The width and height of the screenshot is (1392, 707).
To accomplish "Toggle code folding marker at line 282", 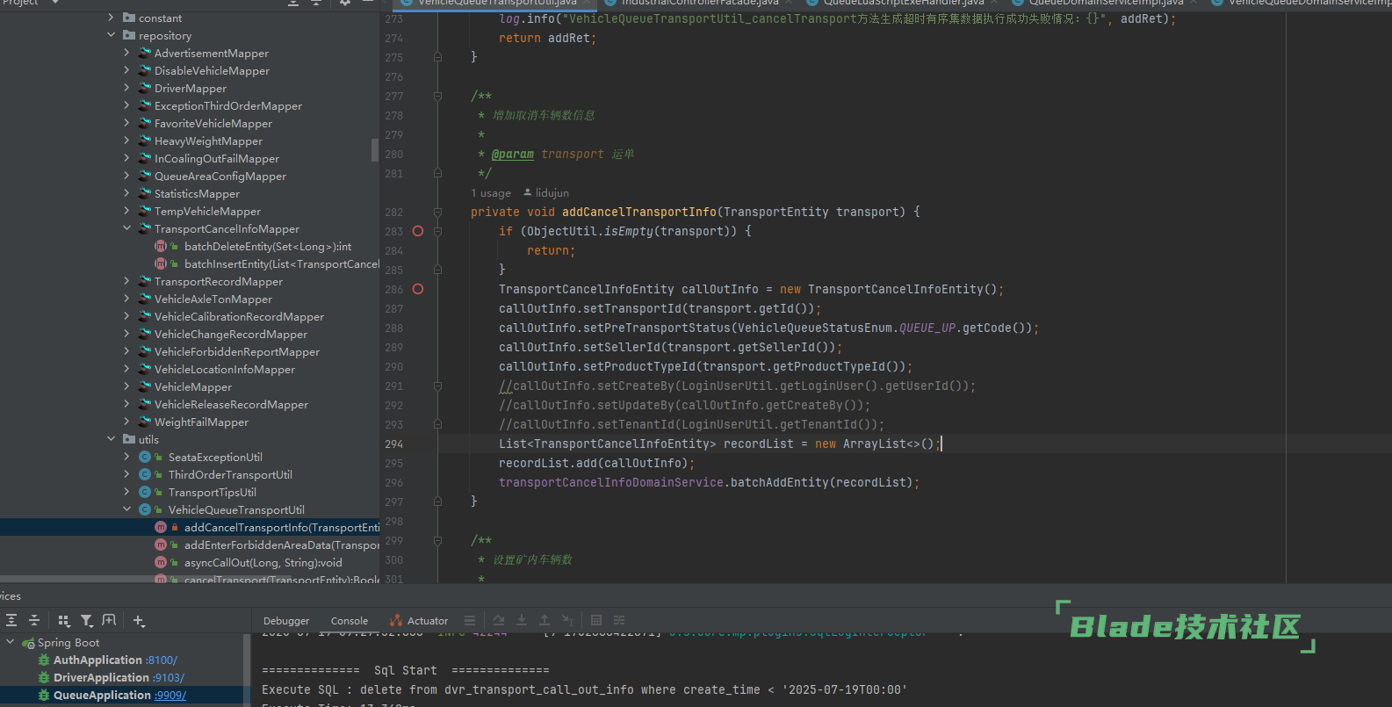I will point(437,212).
